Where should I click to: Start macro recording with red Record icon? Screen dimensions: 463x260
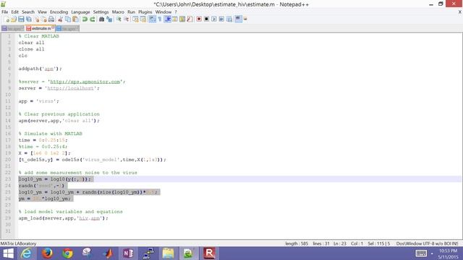199,19
